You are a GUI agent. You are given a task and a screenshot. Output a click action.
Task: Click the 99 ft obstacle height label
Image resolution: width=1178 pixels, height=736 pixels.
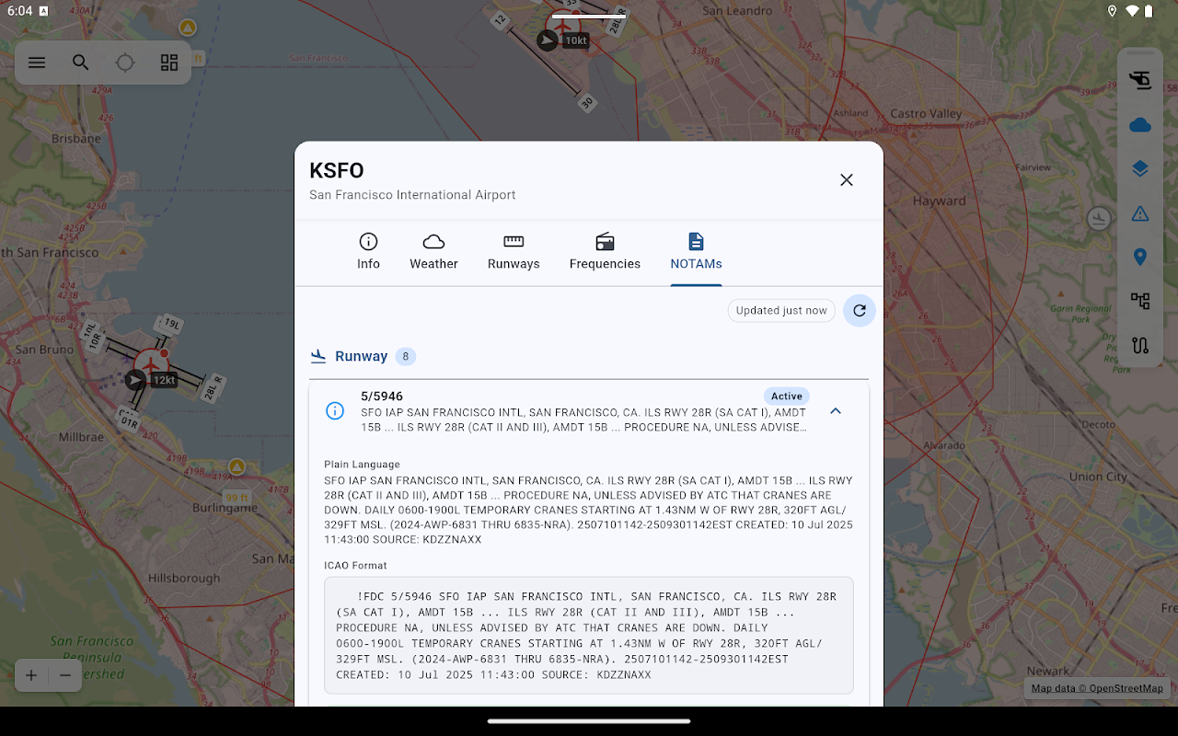pyautogui.click(x=237, y=499)
